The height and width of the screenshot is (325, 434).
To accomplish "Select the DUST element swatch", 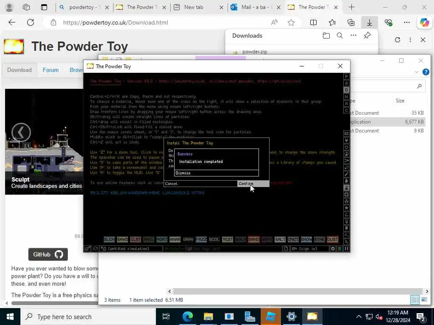I will click(x=332, y=240).
